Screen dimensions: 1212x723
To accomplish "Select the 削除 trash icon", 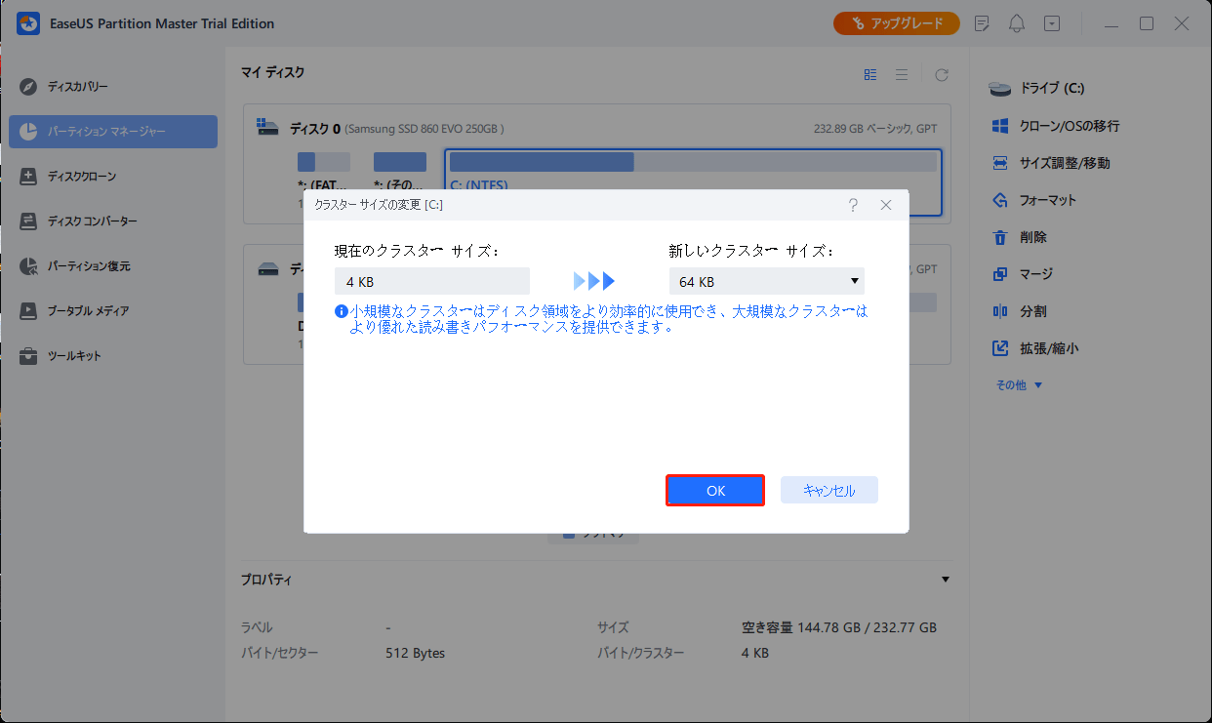I will point(999,237).
